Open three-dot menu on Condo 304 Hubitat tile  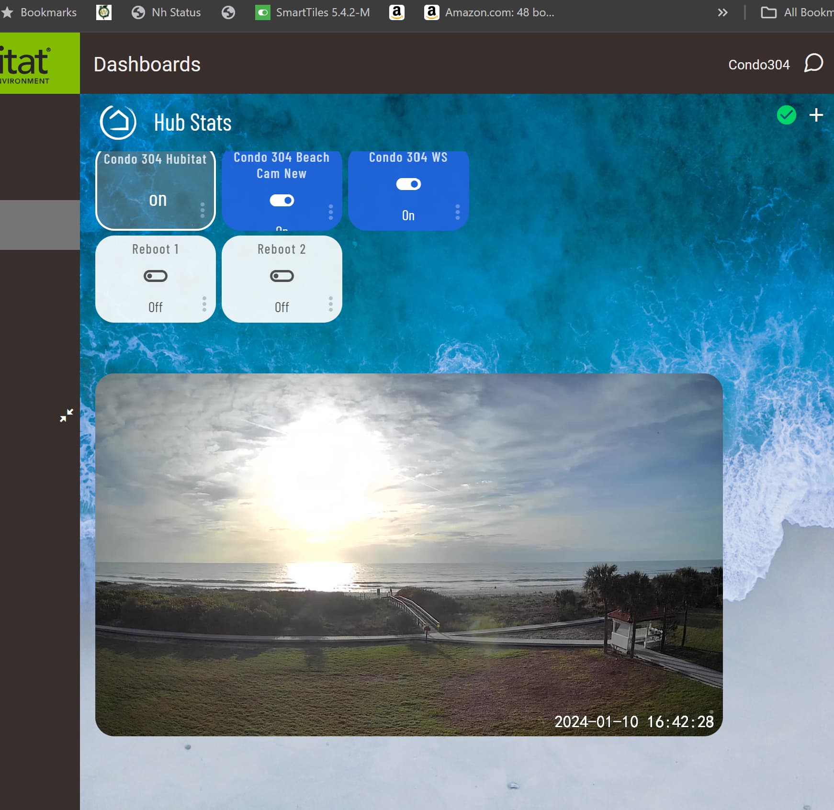(203, 210)
